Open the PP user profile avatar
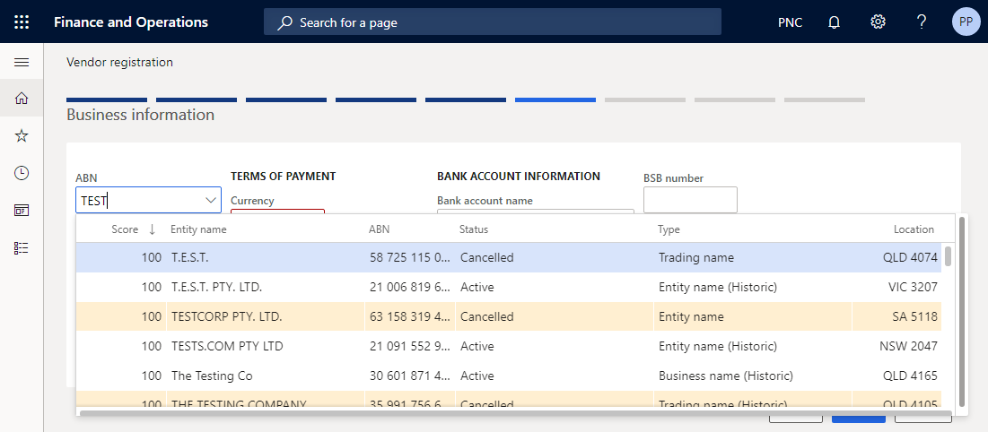The image size is (988, 432). [966, 22]
